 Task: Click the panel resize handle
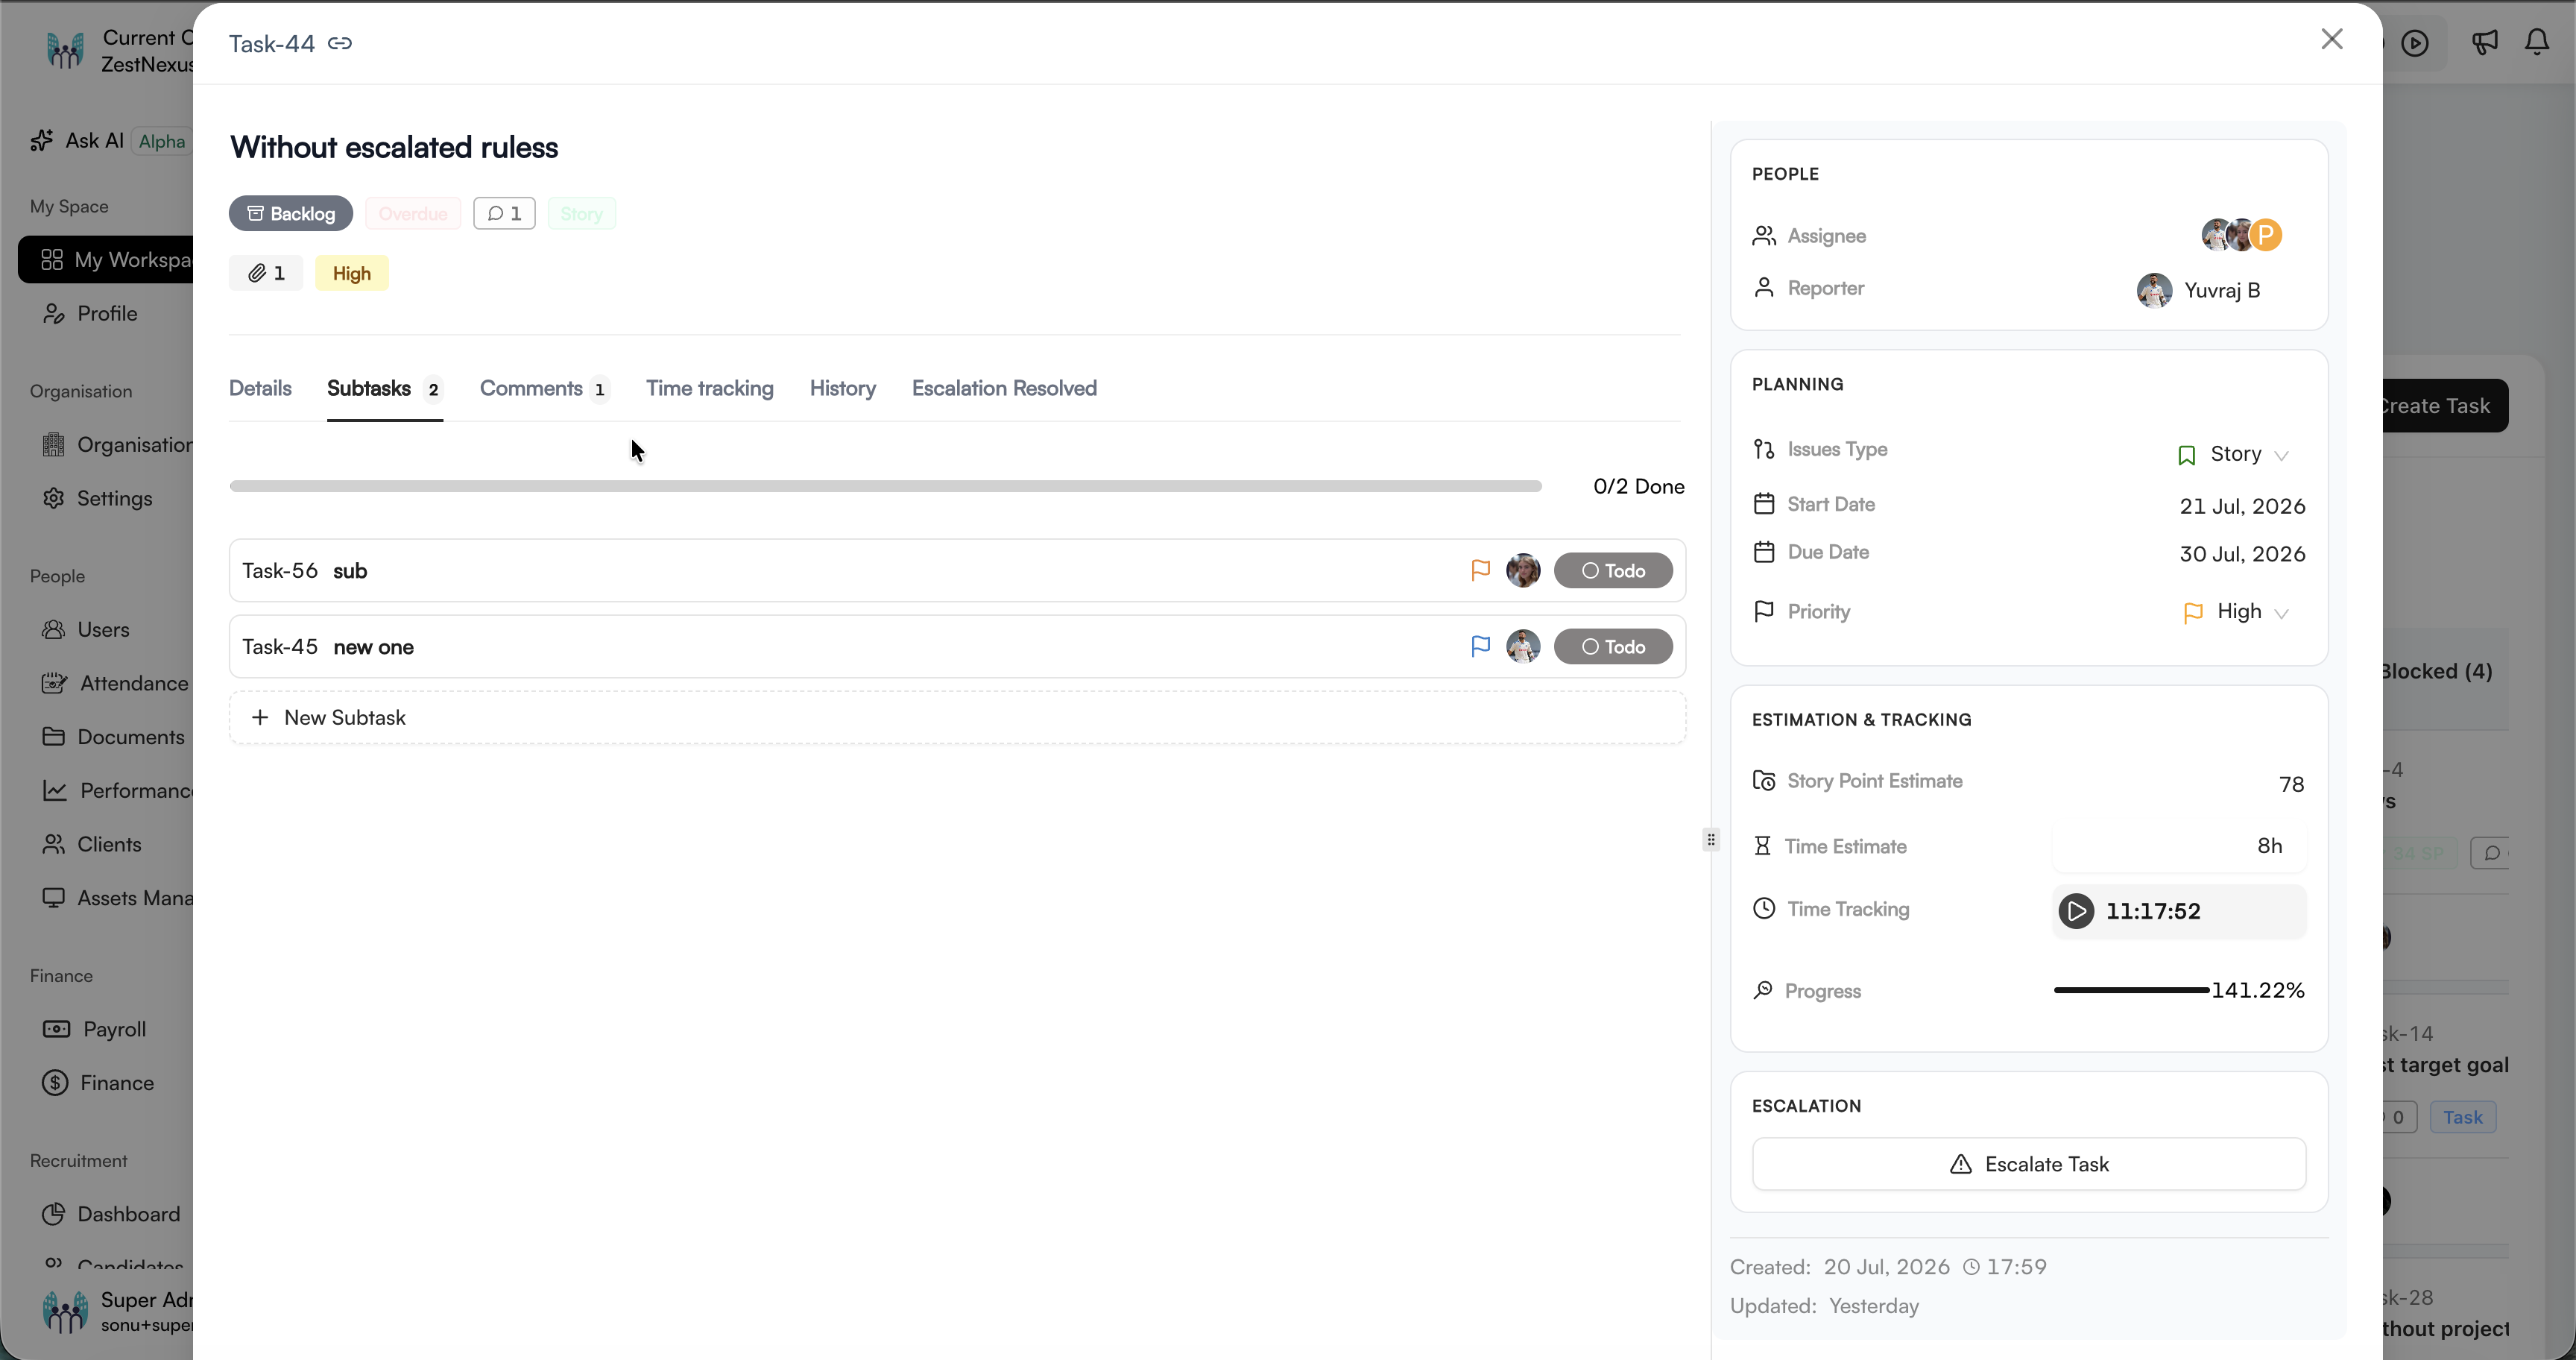[x=1711, y=839]
